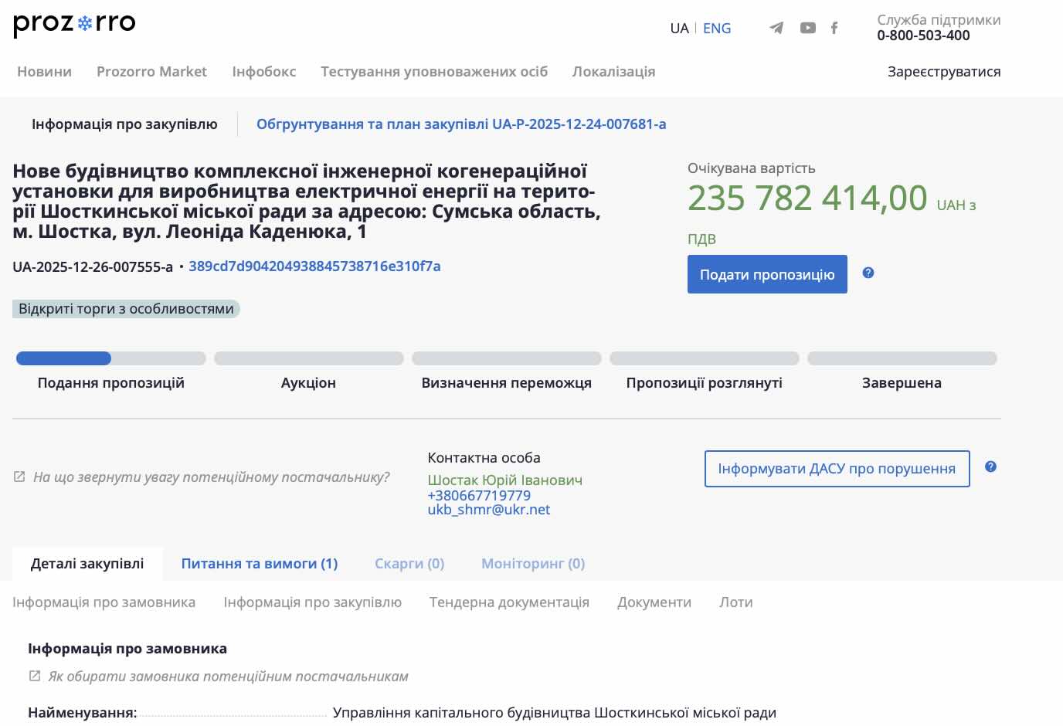
Task: Open the Facebook page icon
Action: pyautogui.click(x=834, y=29)
